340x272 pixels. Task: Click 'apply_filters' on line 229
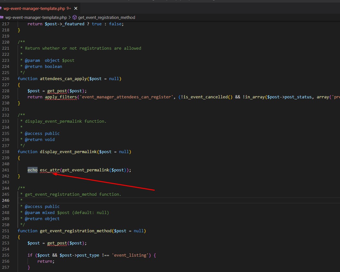coord(61,97)
